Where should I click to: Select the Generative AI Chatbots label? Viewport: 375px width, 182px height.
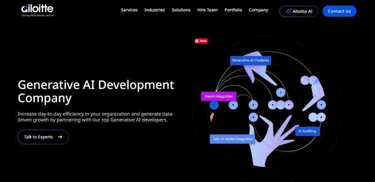(x=250, y=60)
